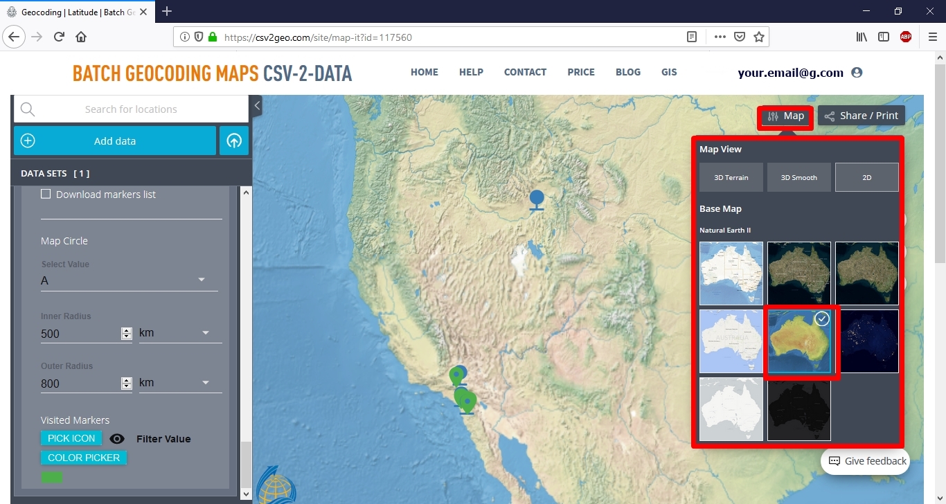Viewport: 946px width, 504px height.
Task: Open the Select Value dropdown showing A
Action: (201, 280)
